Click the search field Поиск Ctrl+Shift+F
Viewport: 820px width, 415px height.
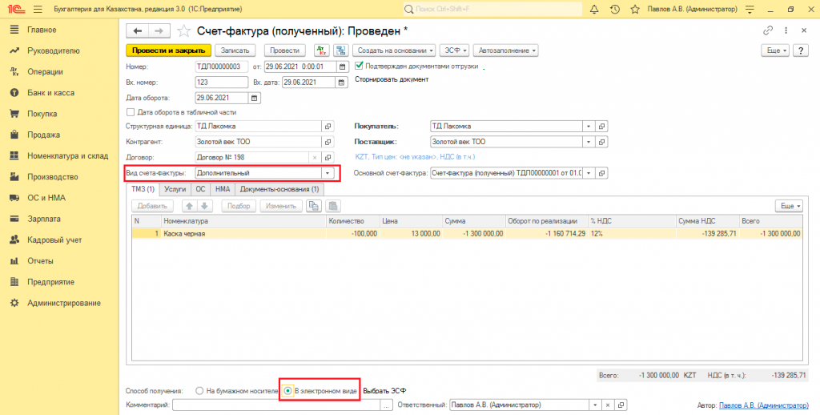point(492,10)
